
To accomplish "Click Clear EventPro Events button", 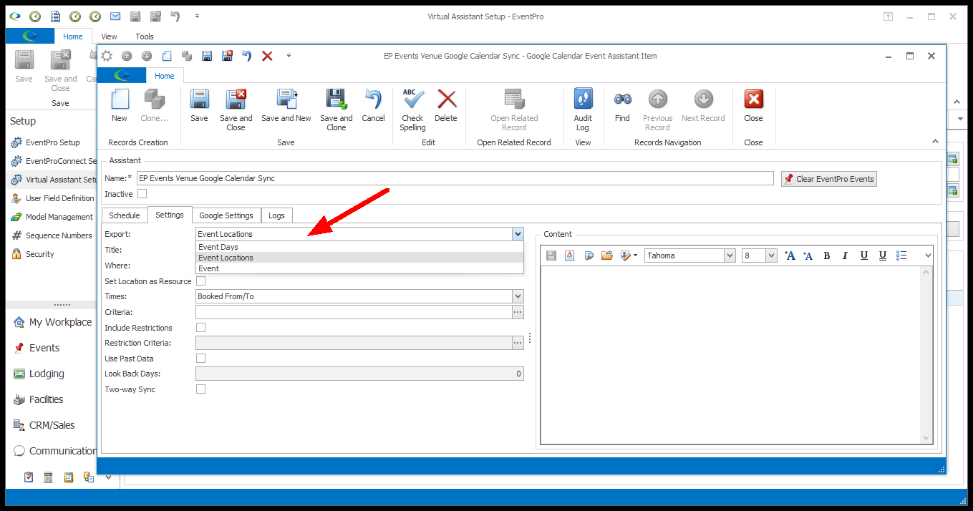I will pos(829,179).
